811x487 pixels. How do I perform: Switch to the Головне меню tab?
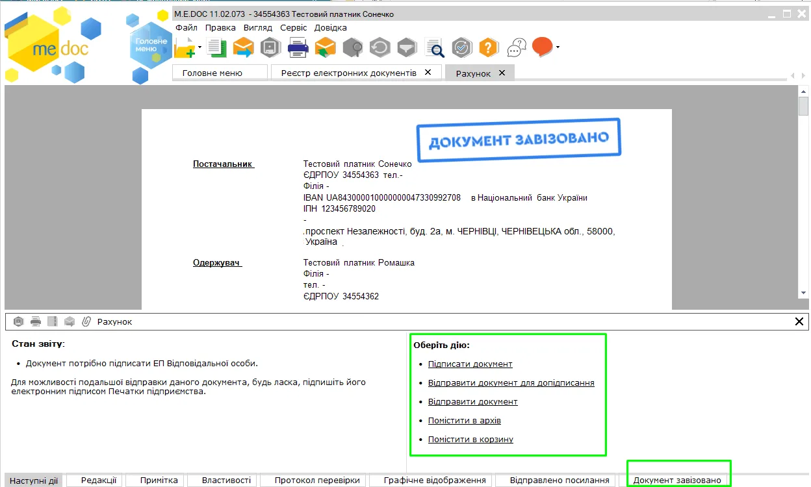point(220,73)
